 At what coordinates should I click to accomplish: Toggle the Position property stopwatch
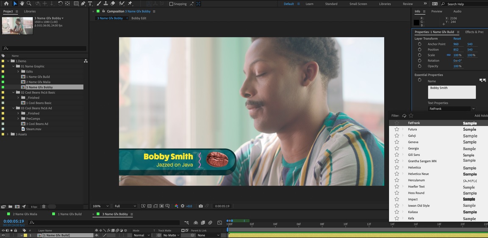click(x=420, y=50)
